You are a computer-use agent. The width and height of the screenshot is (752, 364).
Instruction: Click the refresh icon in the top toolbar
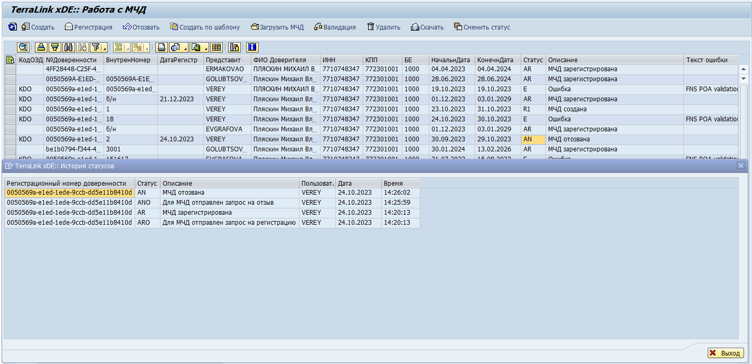[12, 27]
